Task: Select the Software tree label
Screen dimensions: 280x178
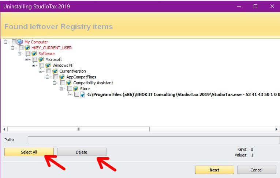Action: pos(46,54)
